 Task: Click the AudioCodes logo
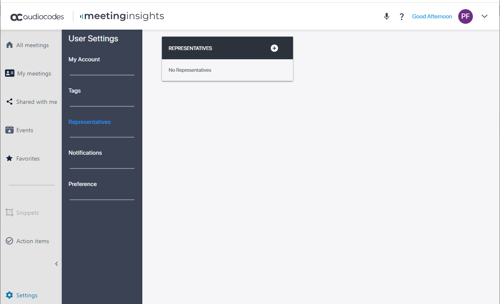[x=37, y=17]
